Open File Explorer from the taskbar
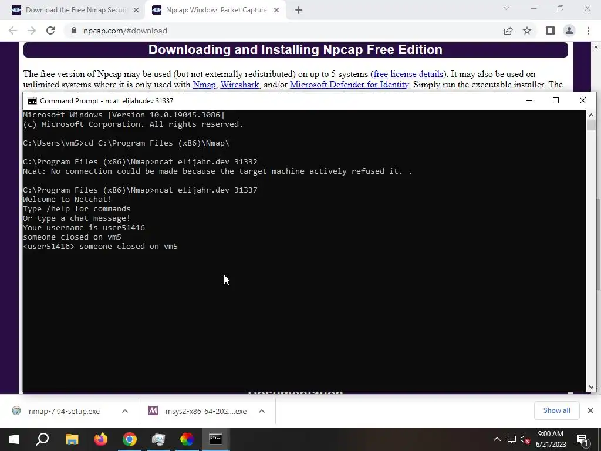601x451 pixels. 72,439
